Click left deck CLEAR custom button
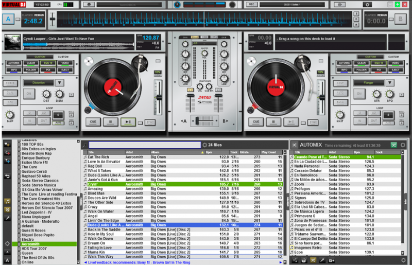412x265 pixels. point(31,63)
